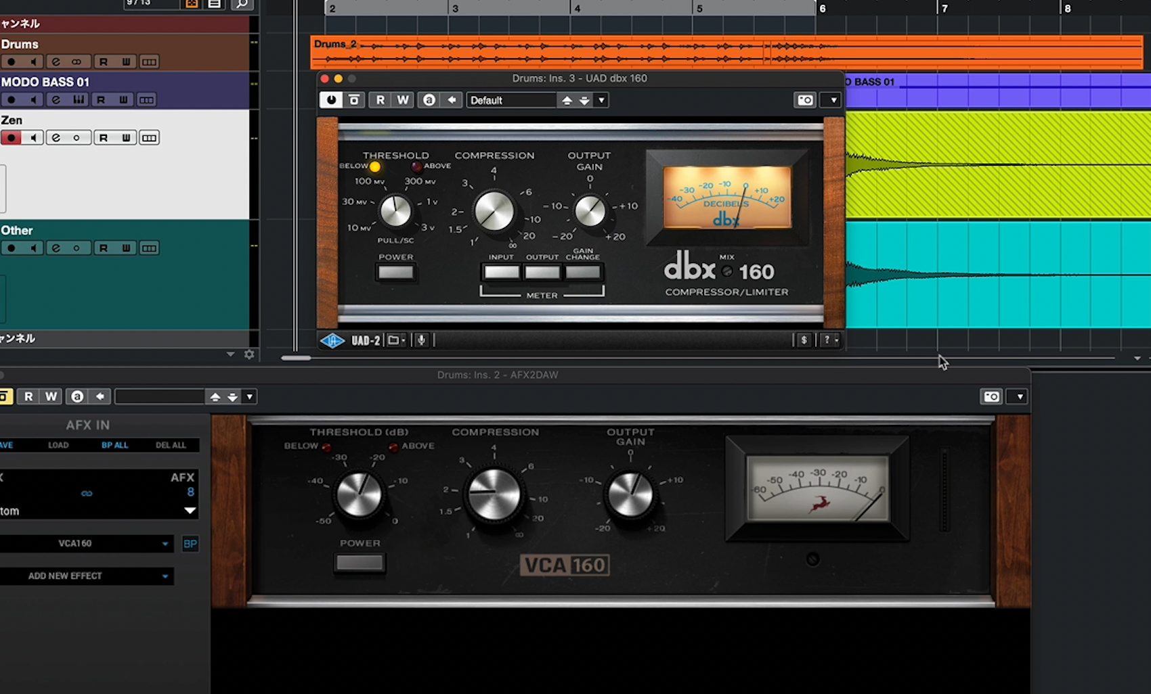
Task: Toggle UAD dbx 160 plugin activate power icon
Action: (x=330, y=100)
